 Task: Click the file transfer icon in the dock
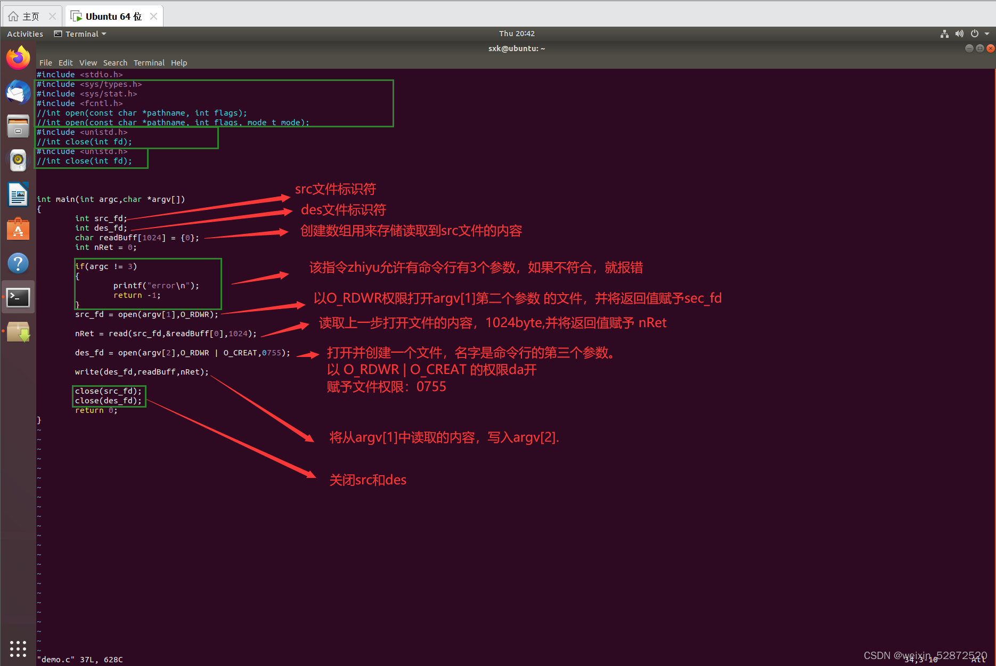click(18, 331)
